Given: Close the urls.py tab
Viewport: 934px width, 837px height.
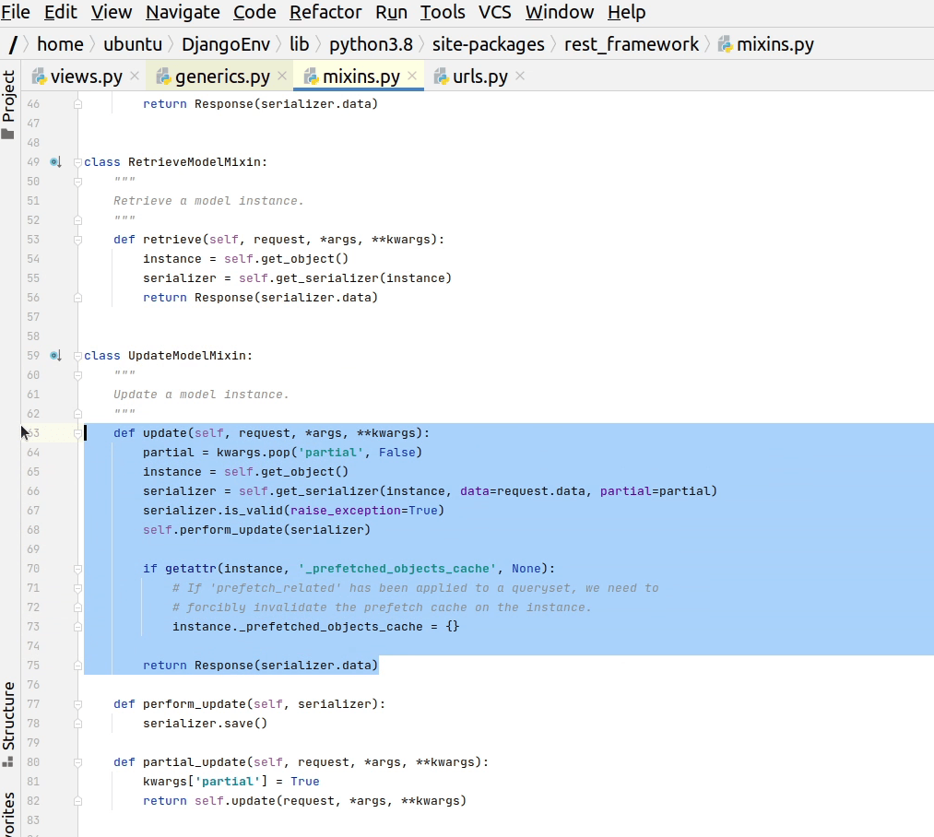Looking at the screenshot, I should [x=520, y=77].
